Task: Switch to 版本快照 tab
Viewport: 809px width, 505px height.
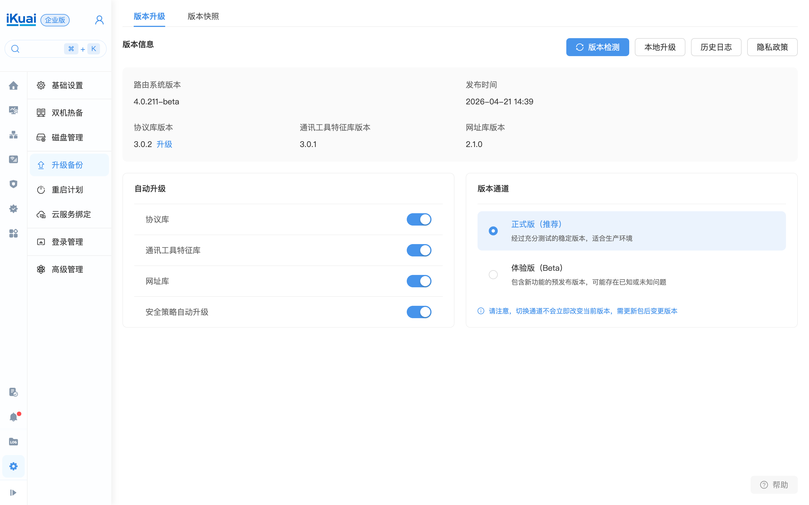Action: pos(203,16)
